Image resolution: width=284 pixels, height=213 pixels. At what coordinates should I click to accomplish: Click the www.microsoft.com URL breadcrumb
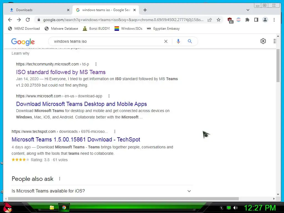point(59,96)
